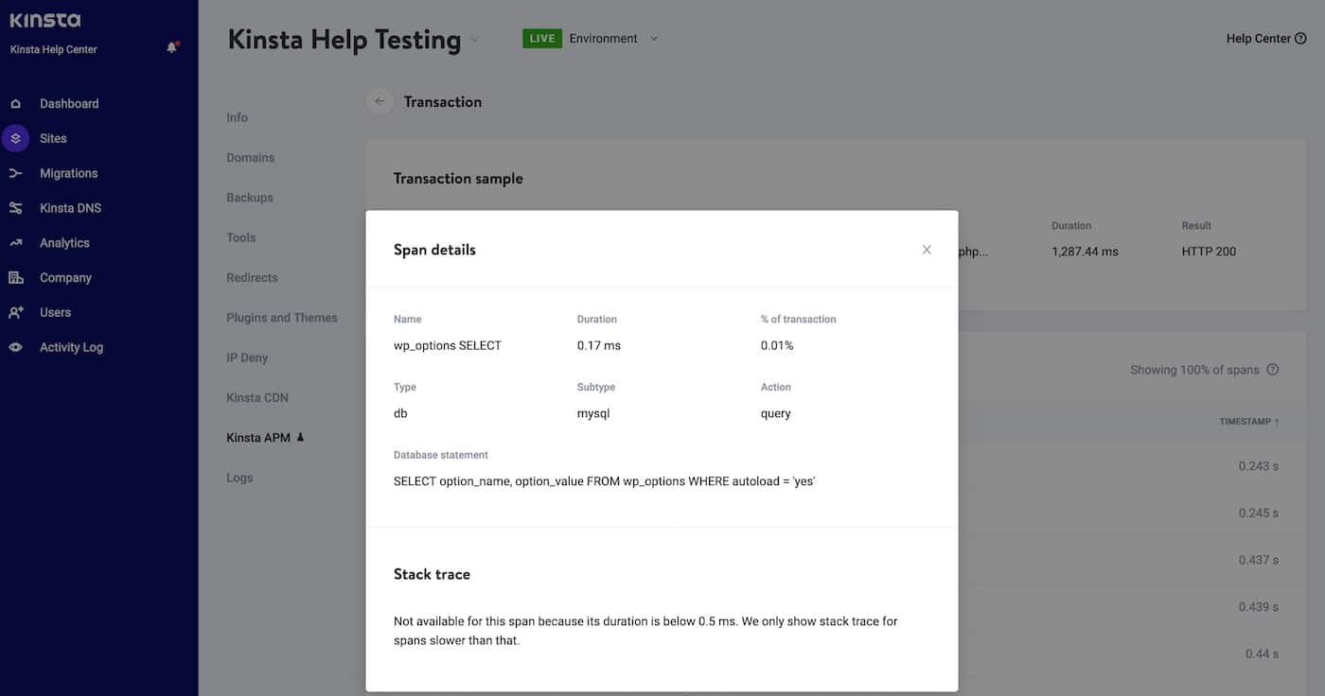Go to Sites in the sidebar
Viewport: 1325px width, 696px height.
(53, 138)
